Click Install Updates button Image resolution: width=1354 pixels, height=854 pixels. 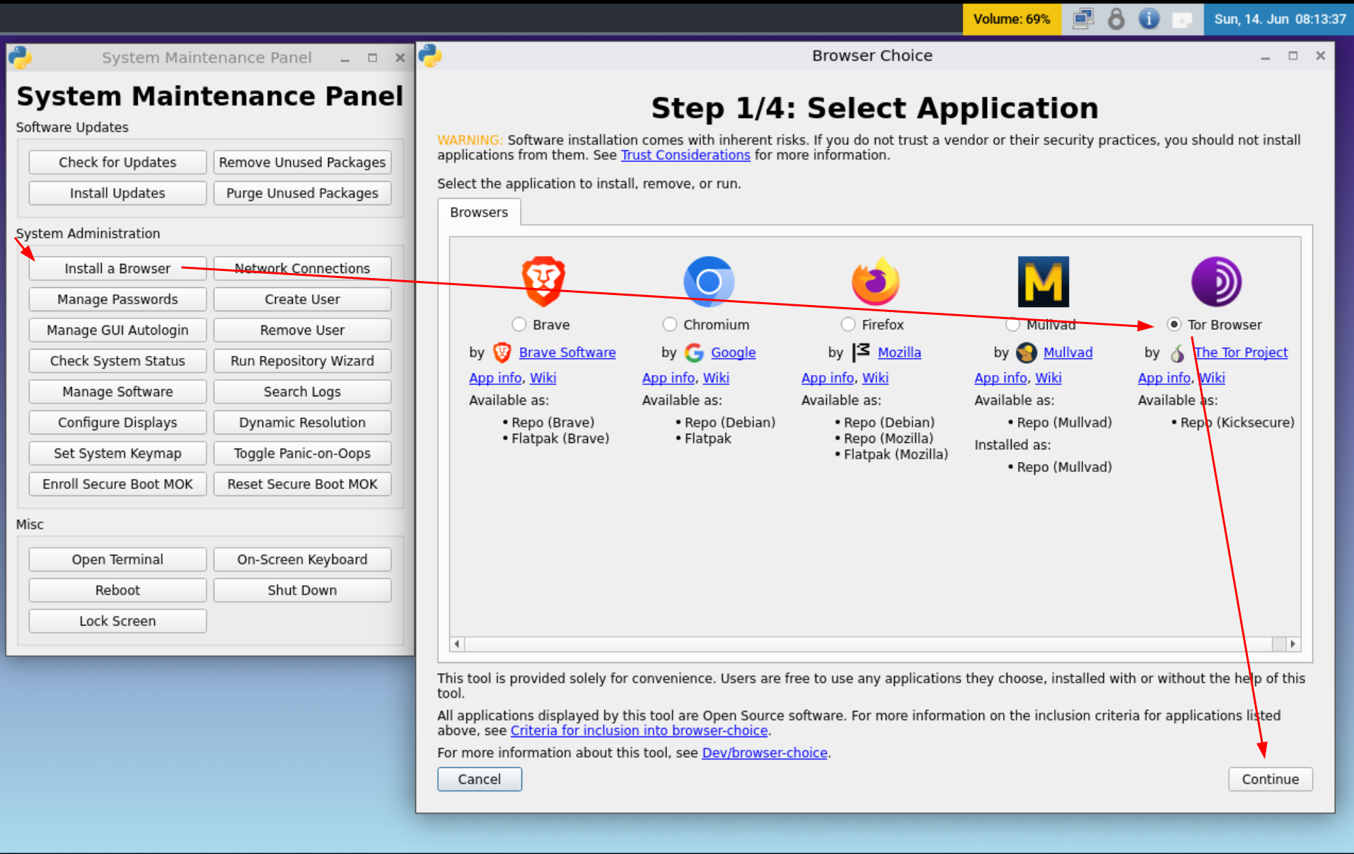point(117,193)
